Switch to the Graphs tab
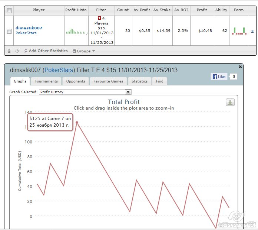 point(20,81)
